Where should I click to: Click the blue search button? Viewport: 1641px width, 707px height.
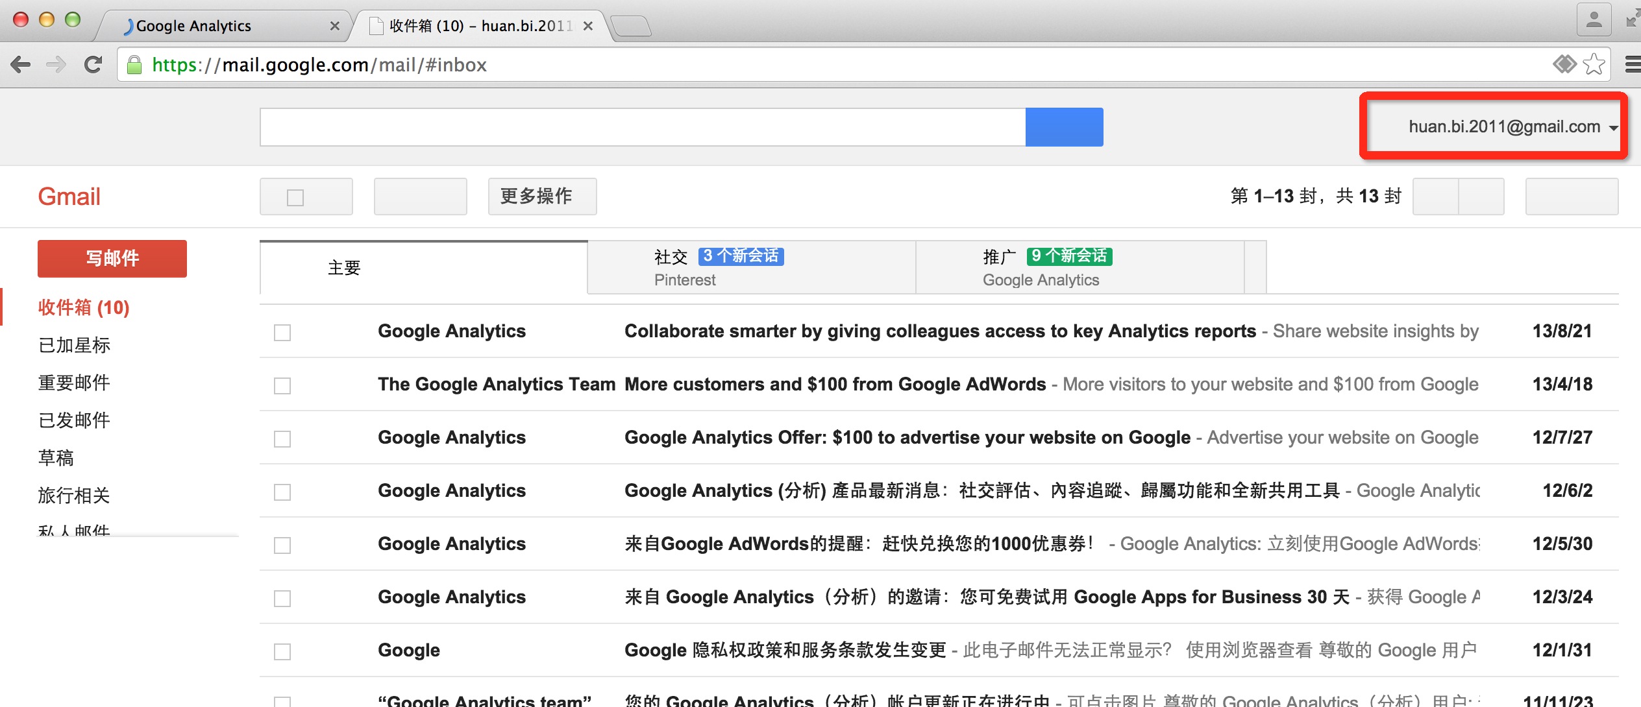(x=1065, y=127)
